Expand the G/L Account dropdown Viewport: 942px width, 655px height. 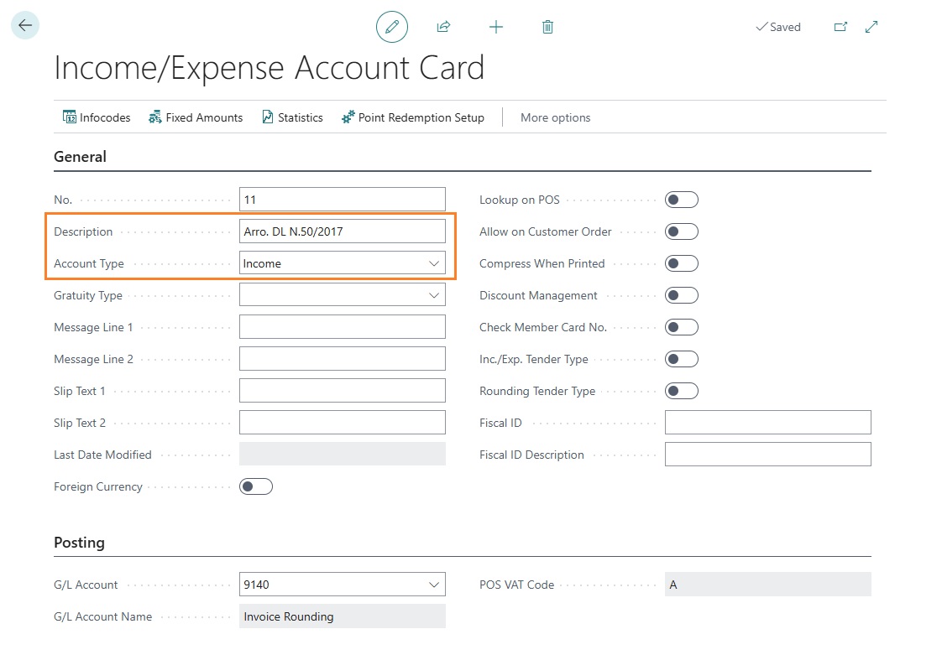tap(434, 585)
